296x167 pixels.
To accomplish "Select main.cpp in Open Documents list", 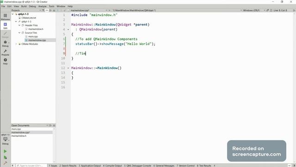I will 16,129.
